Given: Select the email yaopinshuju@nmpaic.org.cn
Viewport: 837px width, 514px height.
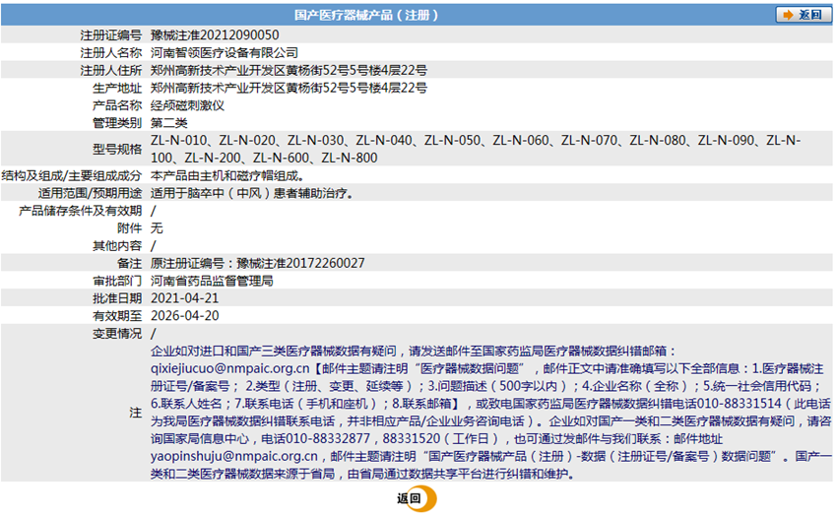Looking at the screenshot, I should click(x=234, y=456).
